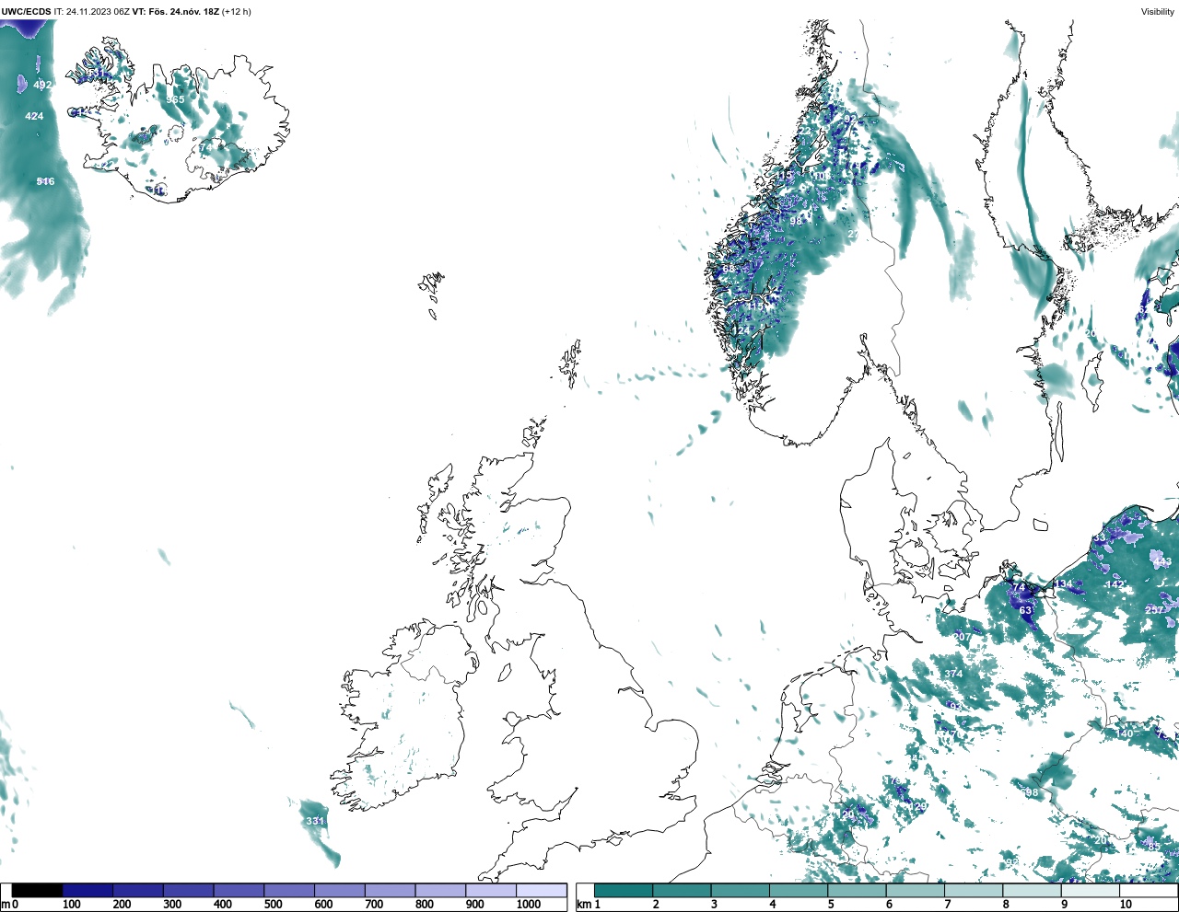Image resolution: width=1179 pixels, height=912 pixels.
Task: Click the "Visibility" title label
Action: point(1158,12)
